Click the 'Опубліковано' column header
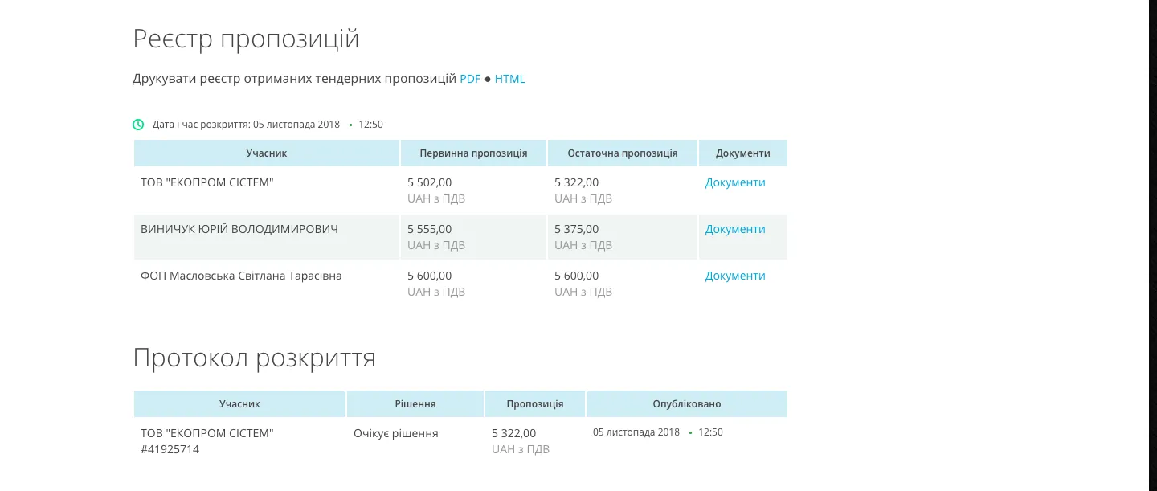 (x=687, y=404)
